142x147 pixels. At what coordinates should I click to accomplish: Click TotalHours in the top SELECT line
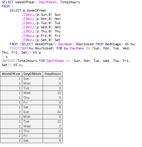point(70,2)
